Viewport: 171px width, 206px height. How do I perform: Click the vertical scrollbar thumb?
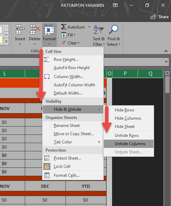pyautogui.click(x=167, y=85)
